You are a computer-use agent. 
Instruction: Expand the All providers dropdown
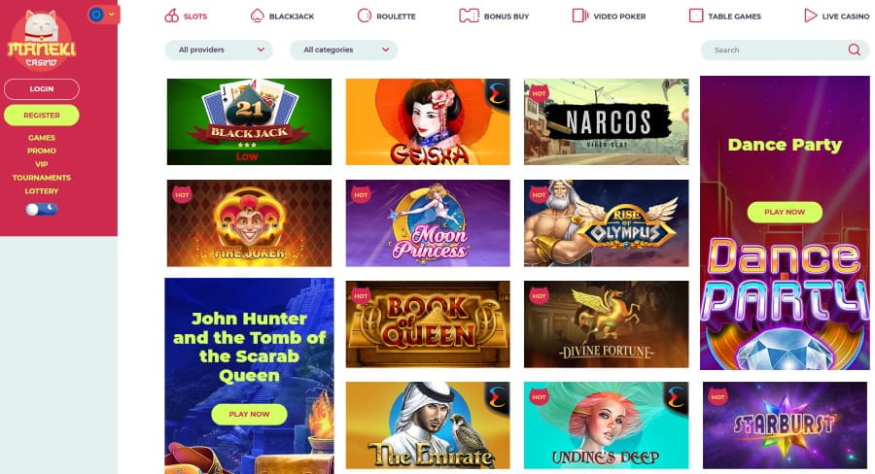point(219,50)
